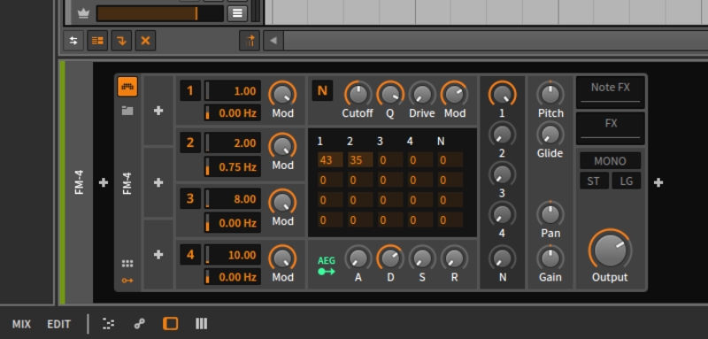Click the Pitch knob
Screen dimensions: 708x339
pyautogui.click(x=550, y=95)
